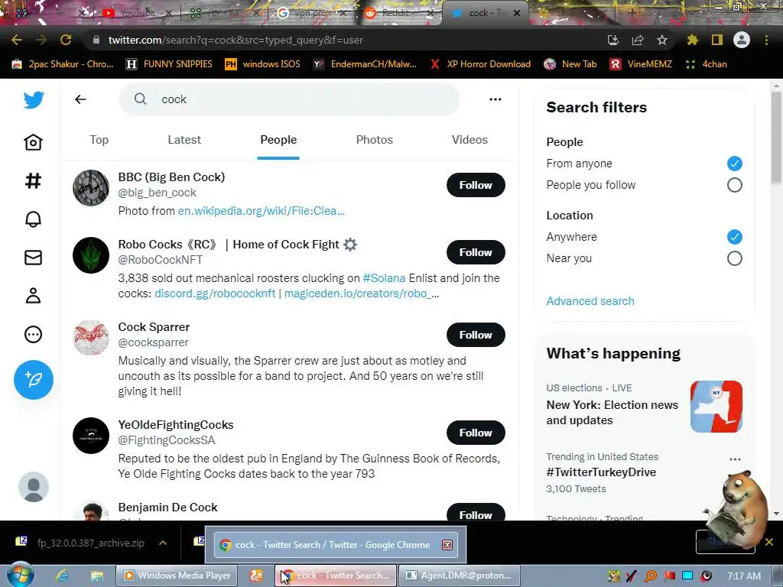Click into the Twitter search field
This screenshot has width=783, height=587.
pos(288,99)
